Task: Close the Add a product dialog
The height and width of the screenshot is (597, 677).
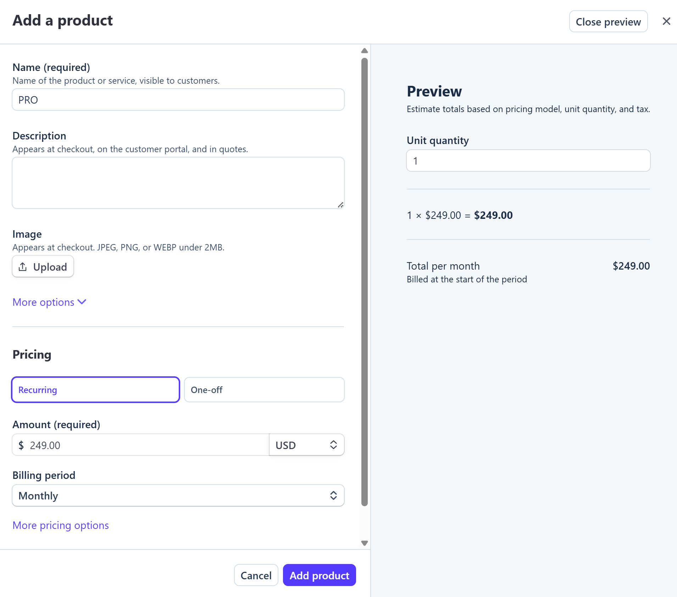Action: [x=666, y=21]
